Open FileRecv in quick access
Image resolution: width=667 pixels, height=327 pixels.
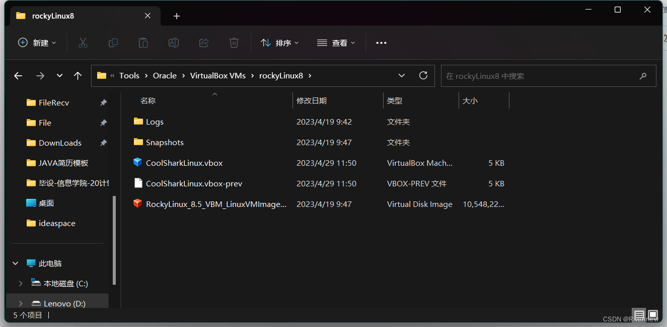[54, 102]
